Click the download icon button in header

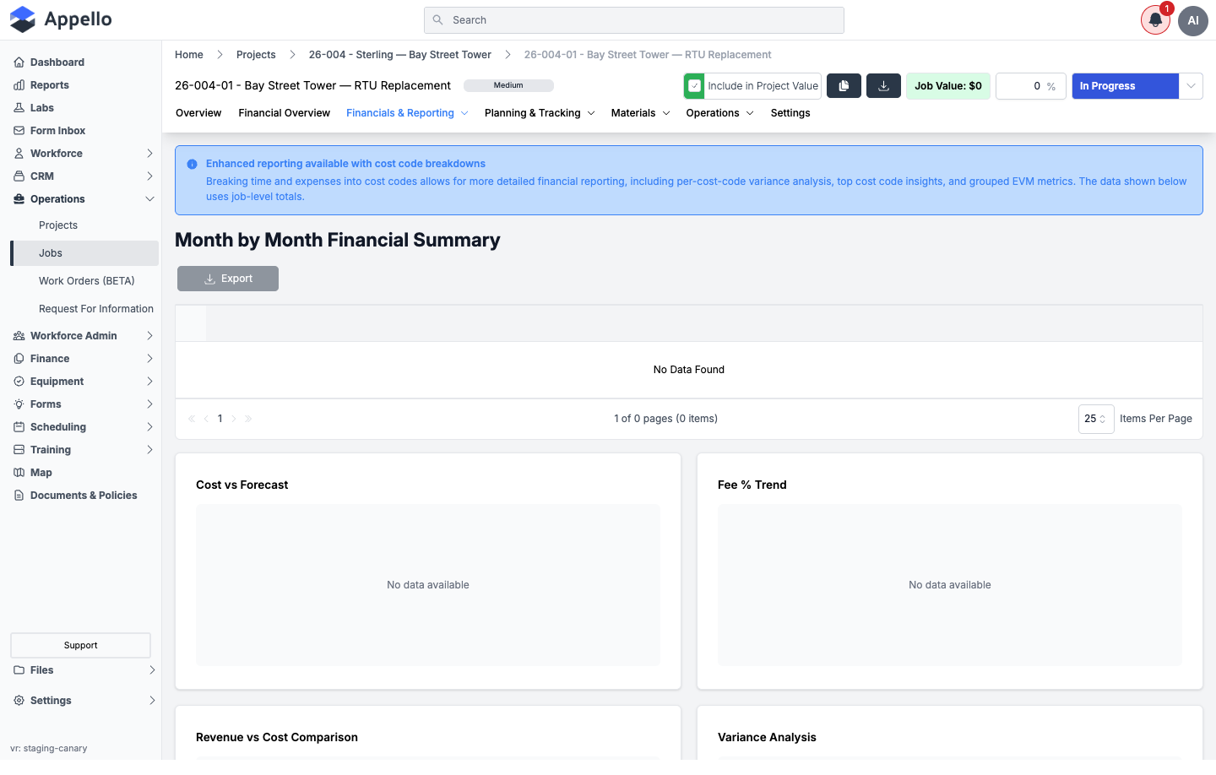coord(883,86)
